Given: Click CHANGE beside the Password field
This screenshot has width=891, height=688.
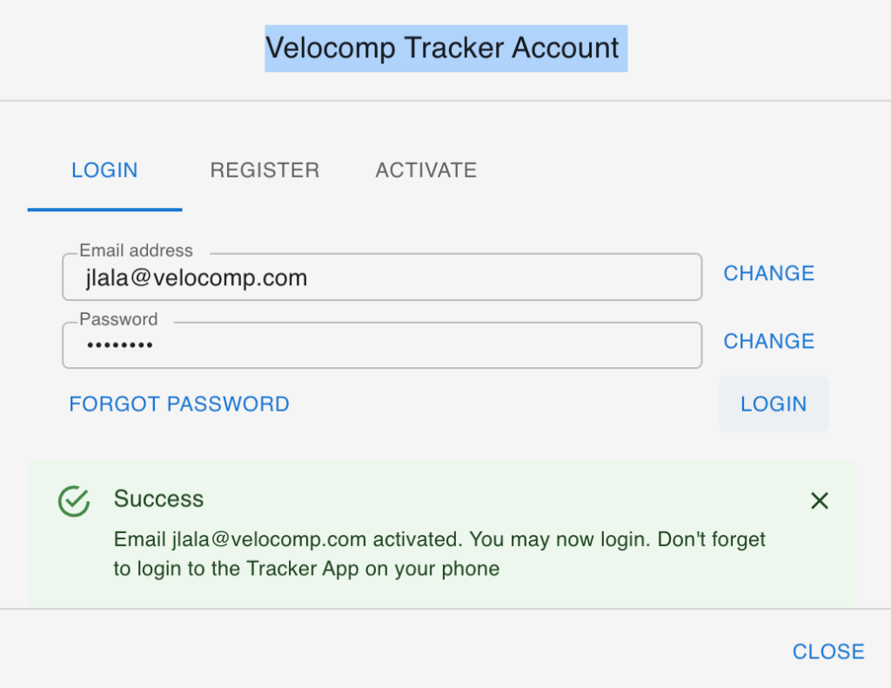Looking at the screenshot, I should (x=768, y=341).
